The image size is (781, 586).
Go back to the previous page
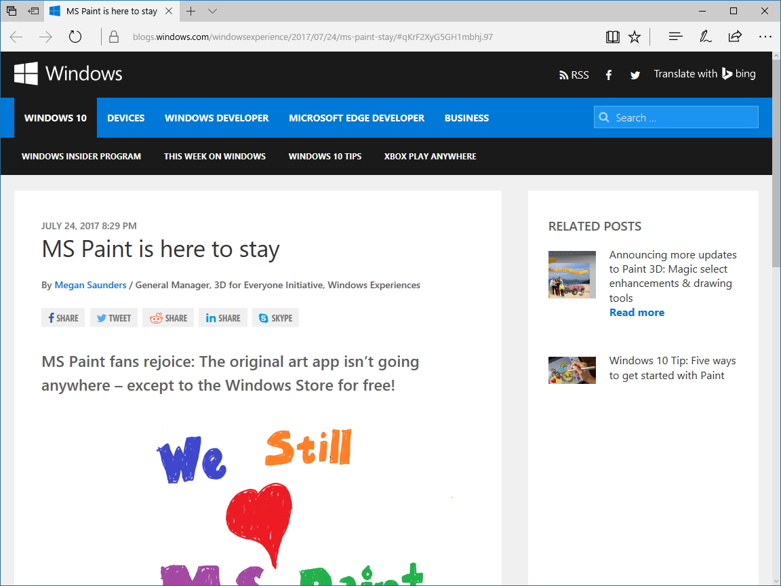point(16,37)
